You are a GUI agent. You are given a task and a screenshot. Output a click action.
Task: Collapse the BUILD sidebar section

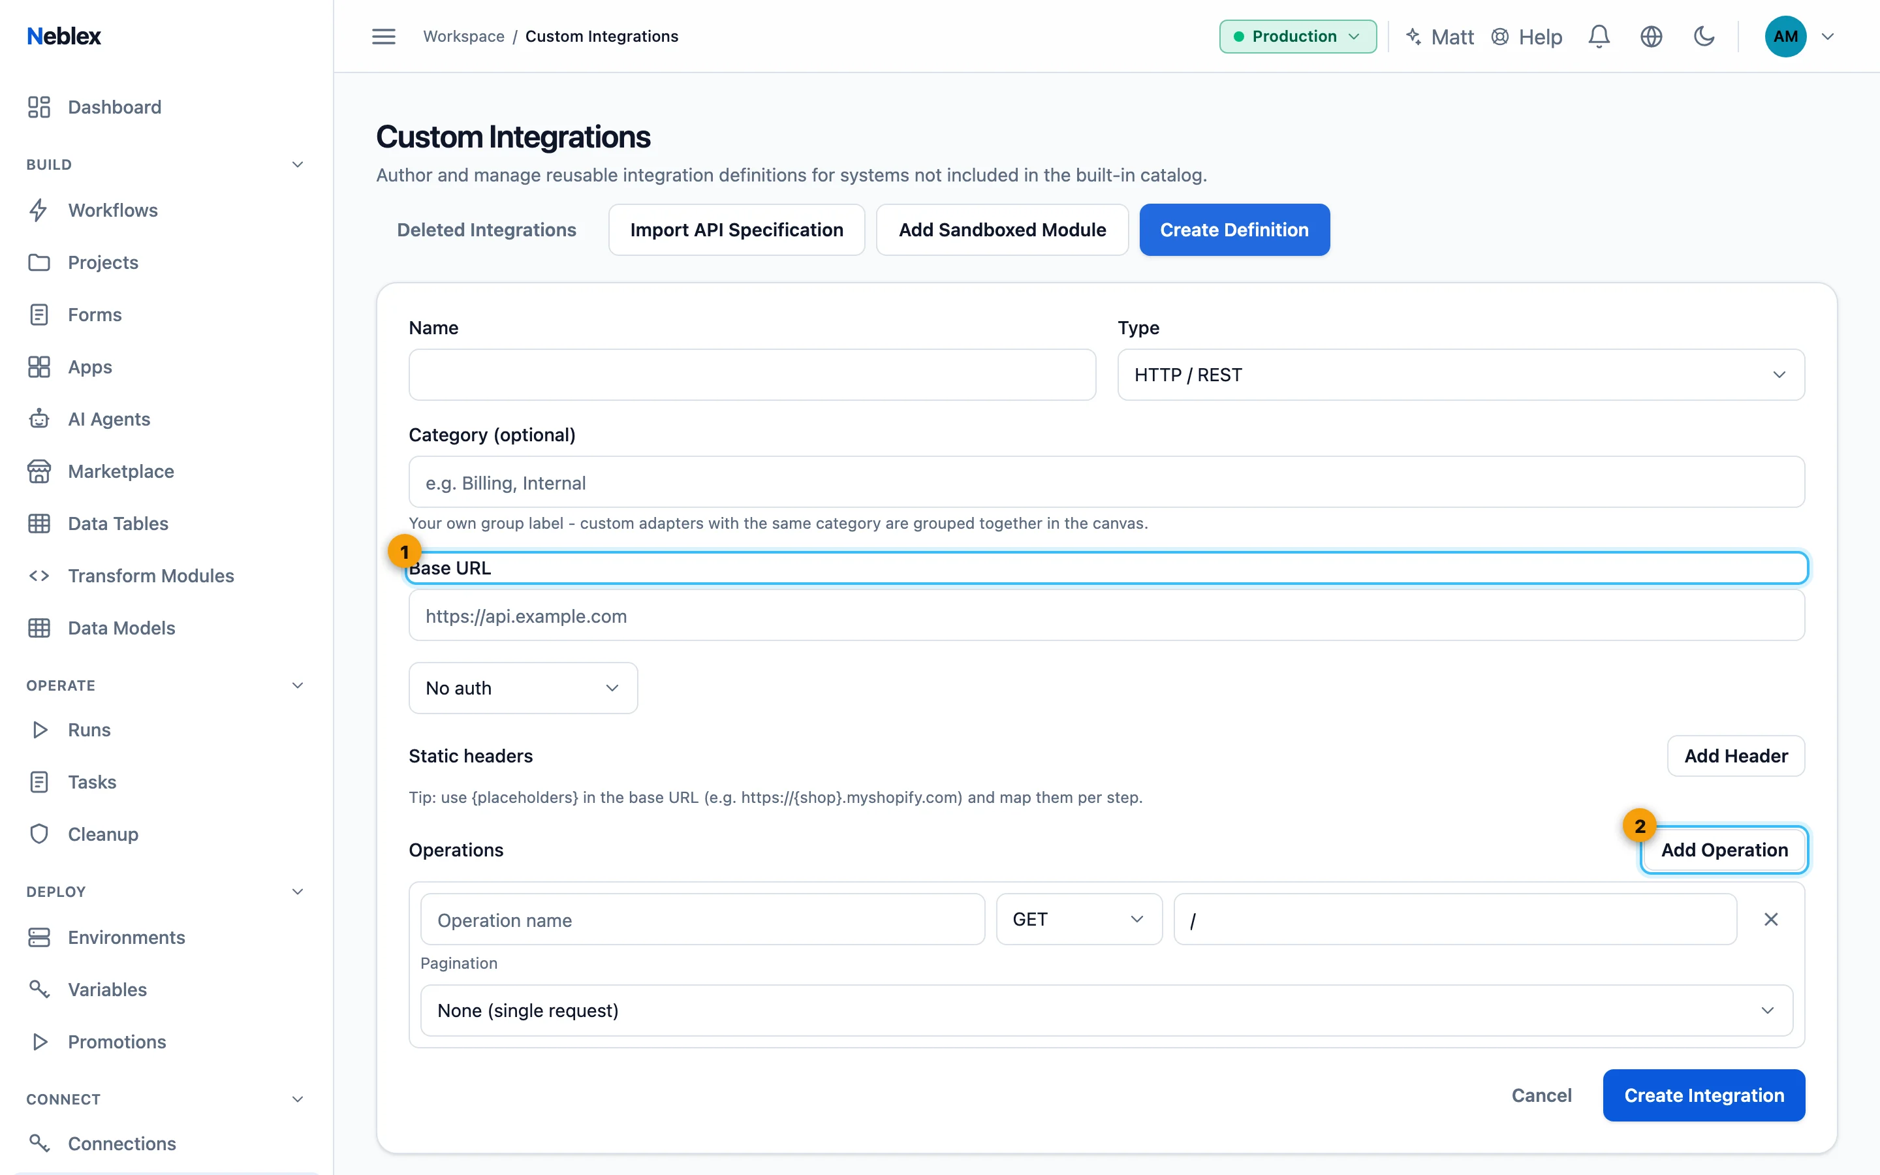point(298,164)
